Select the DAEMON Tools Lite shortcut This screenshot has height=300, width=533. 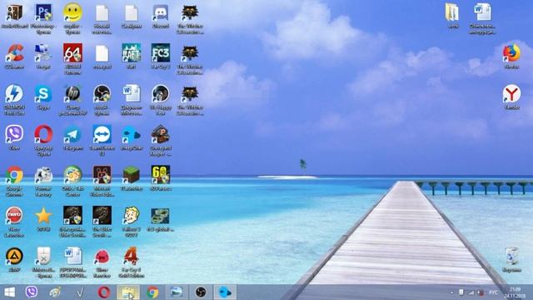point(14,94)
